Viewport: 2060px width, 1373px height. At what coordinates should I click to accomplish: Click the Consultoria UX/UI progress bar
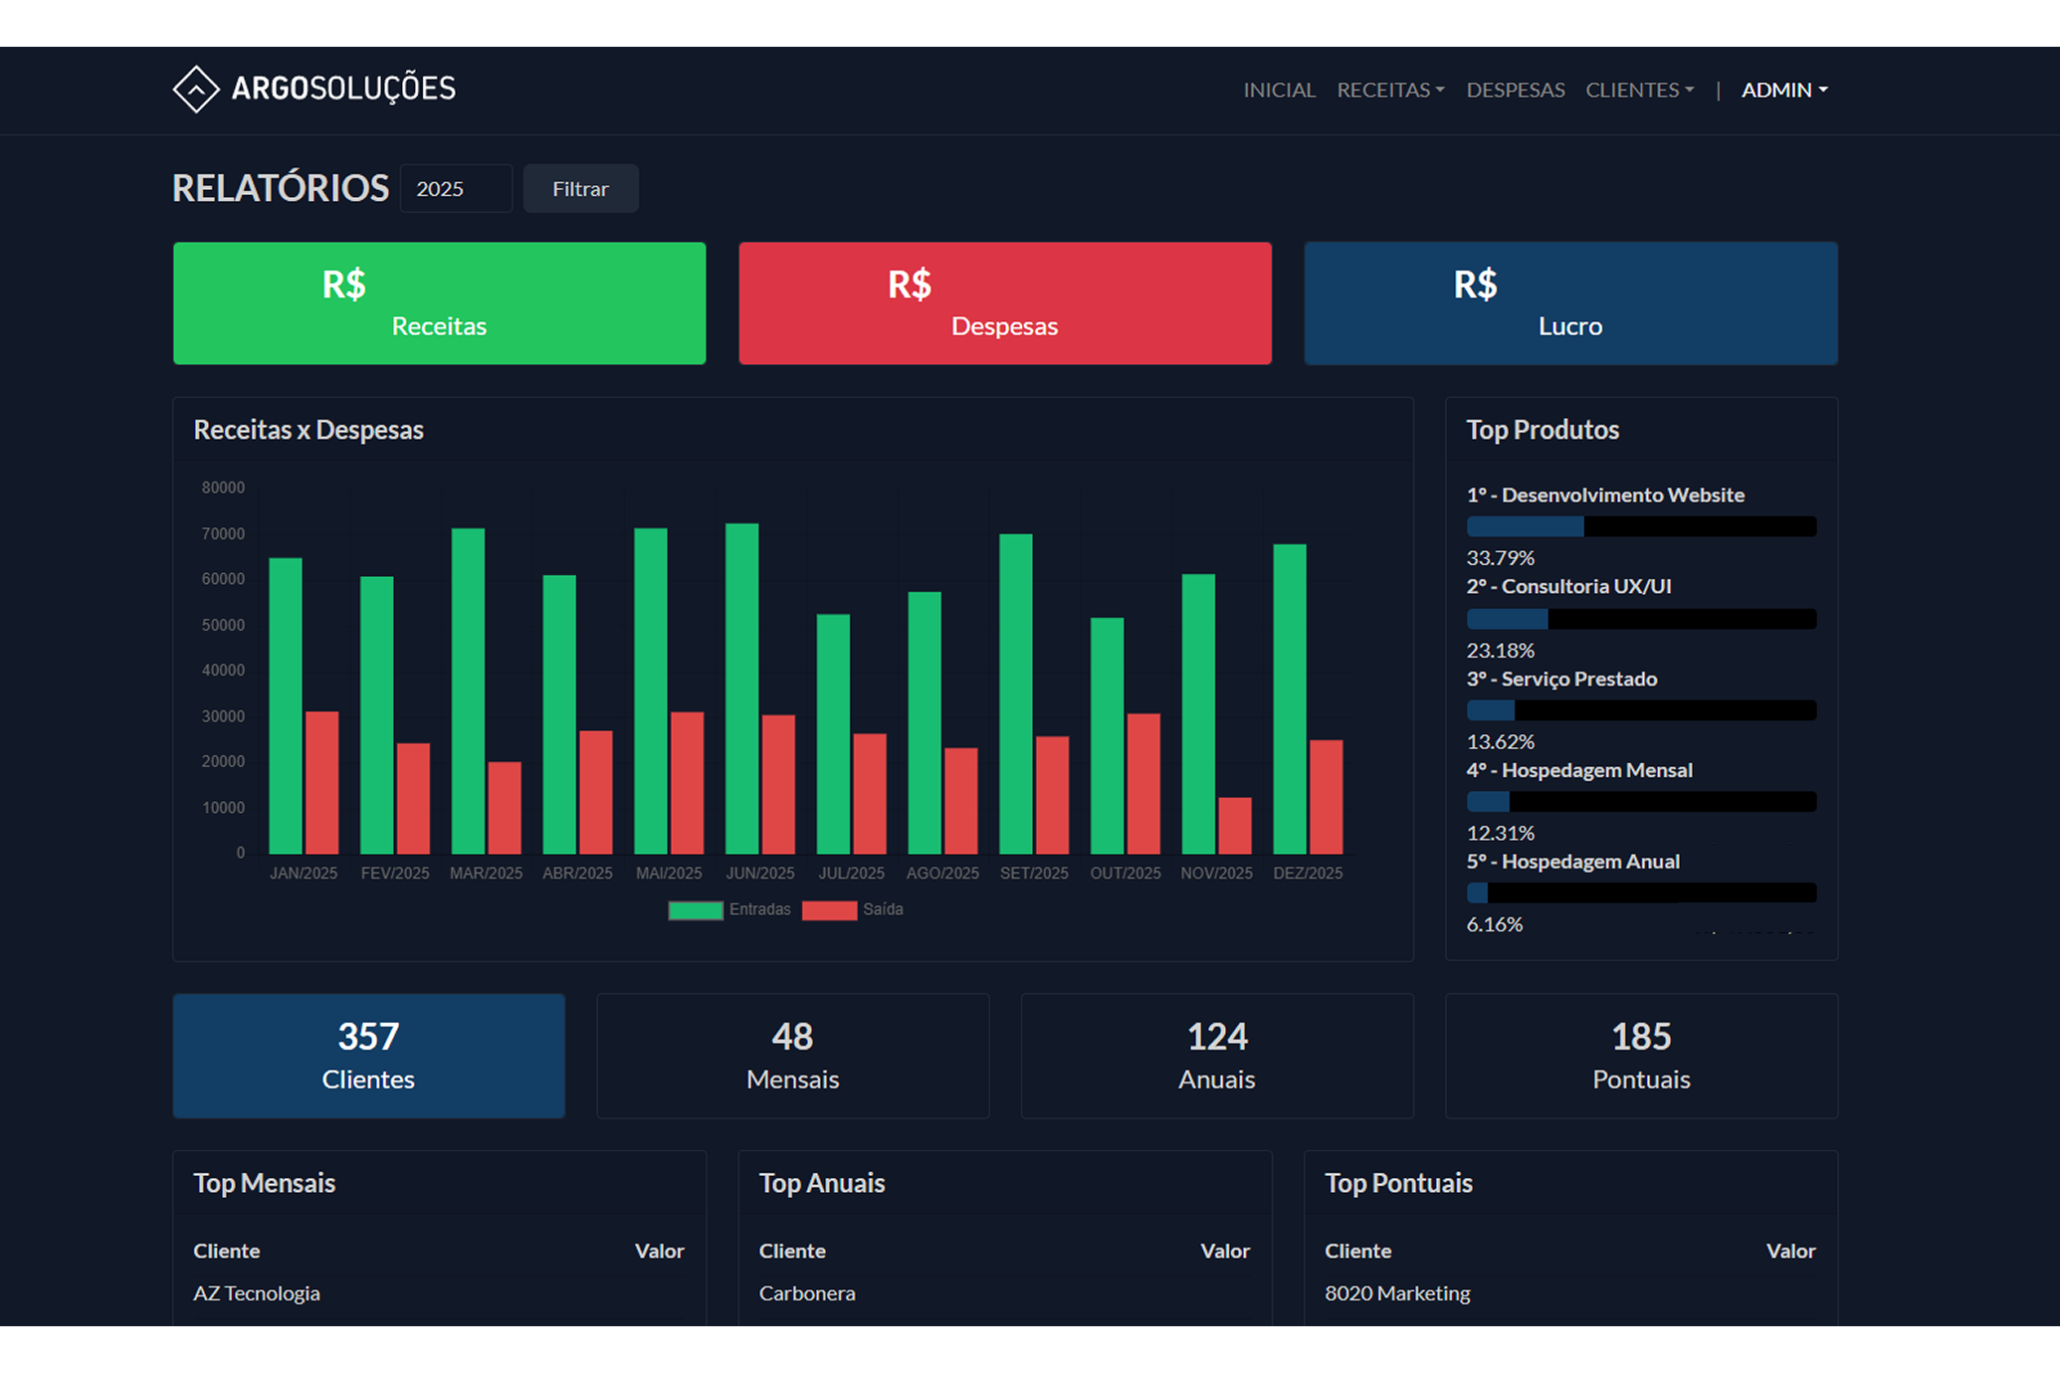(1641, 619)
